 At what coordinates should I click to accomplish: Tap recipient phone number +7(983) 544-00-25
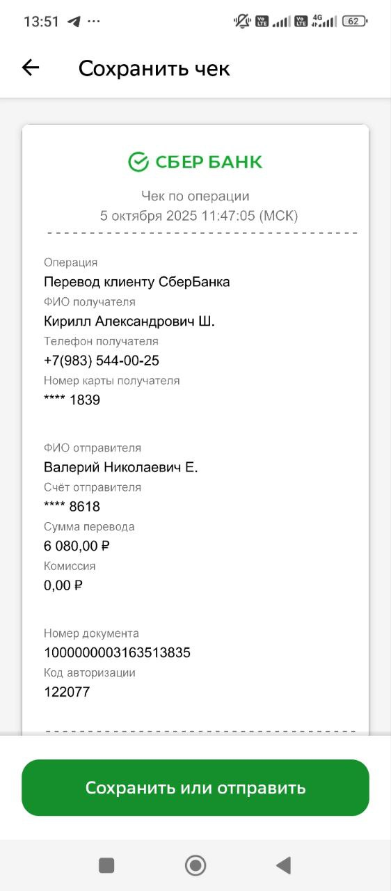(x=102, y=361)
